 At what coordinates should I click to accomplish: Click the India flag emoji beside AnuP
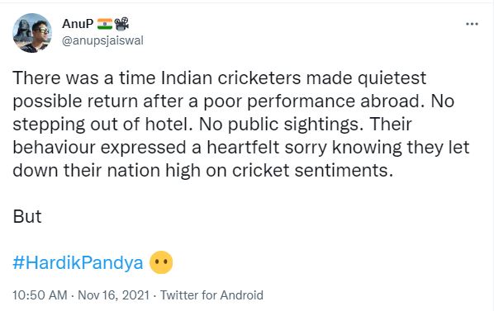pyautogui.click(x=105, y=24)
